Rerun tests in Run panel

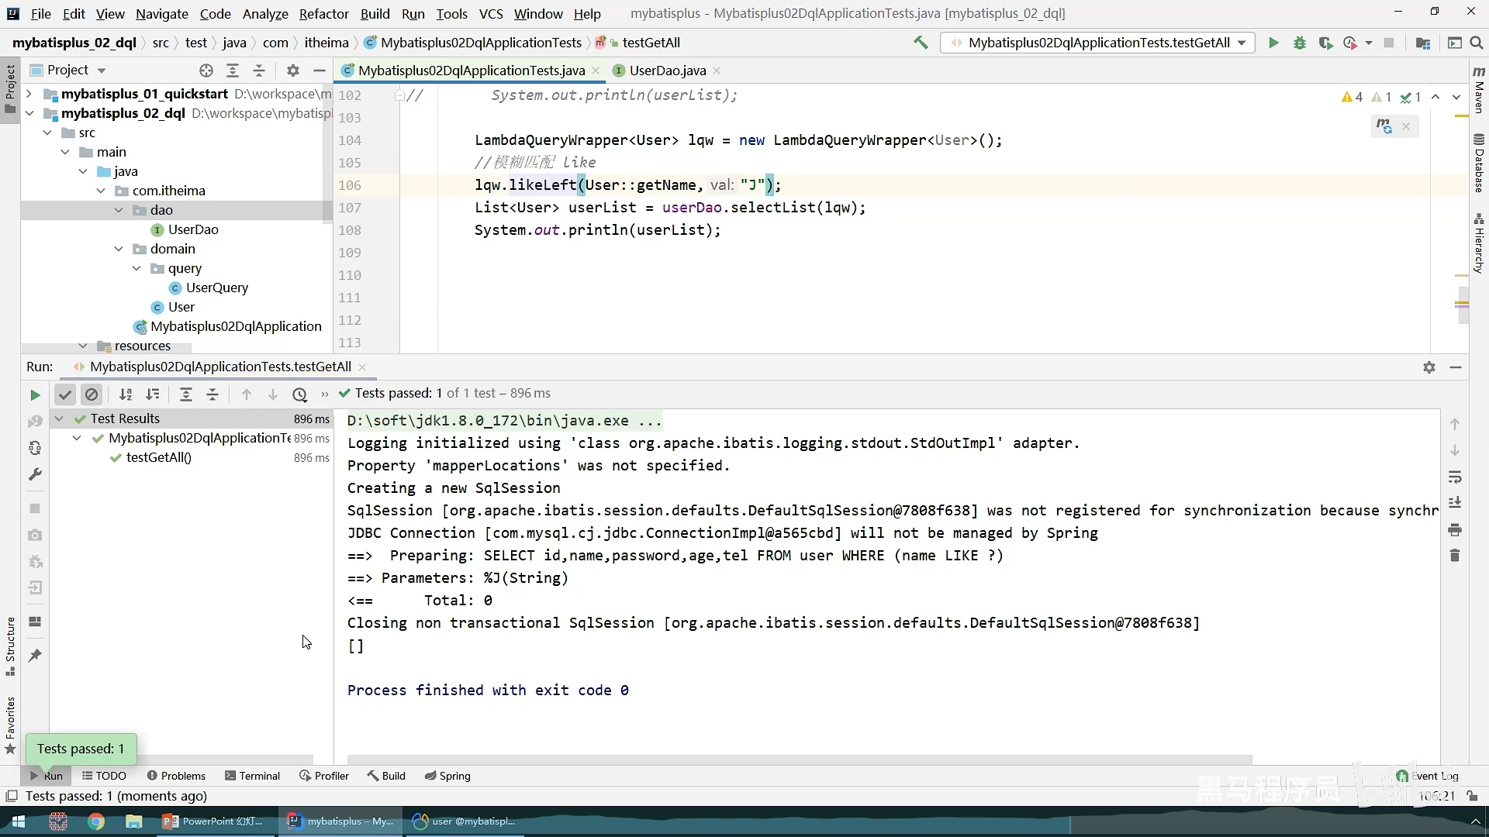coord(35,395)
